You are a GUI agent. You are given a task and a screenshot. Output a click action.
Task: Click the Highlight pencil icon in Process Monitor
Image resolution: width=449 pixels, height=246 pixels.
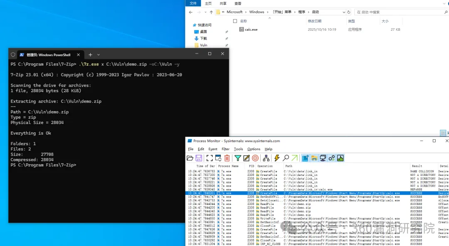point(246,158)
